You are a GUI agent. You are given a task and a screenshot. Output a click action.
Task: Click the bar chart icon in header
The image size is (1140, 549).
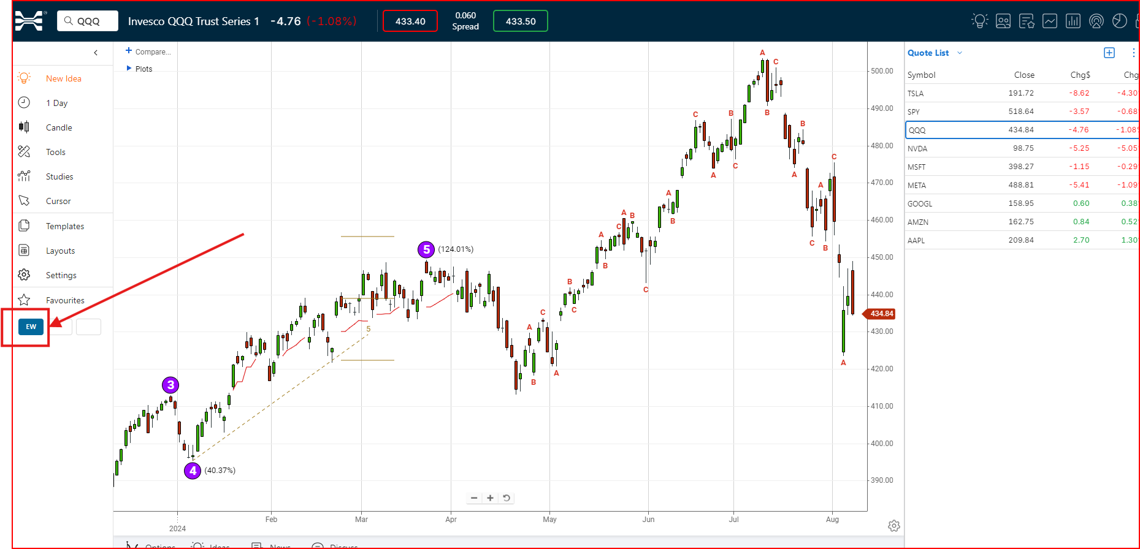tap(1073, 21)
